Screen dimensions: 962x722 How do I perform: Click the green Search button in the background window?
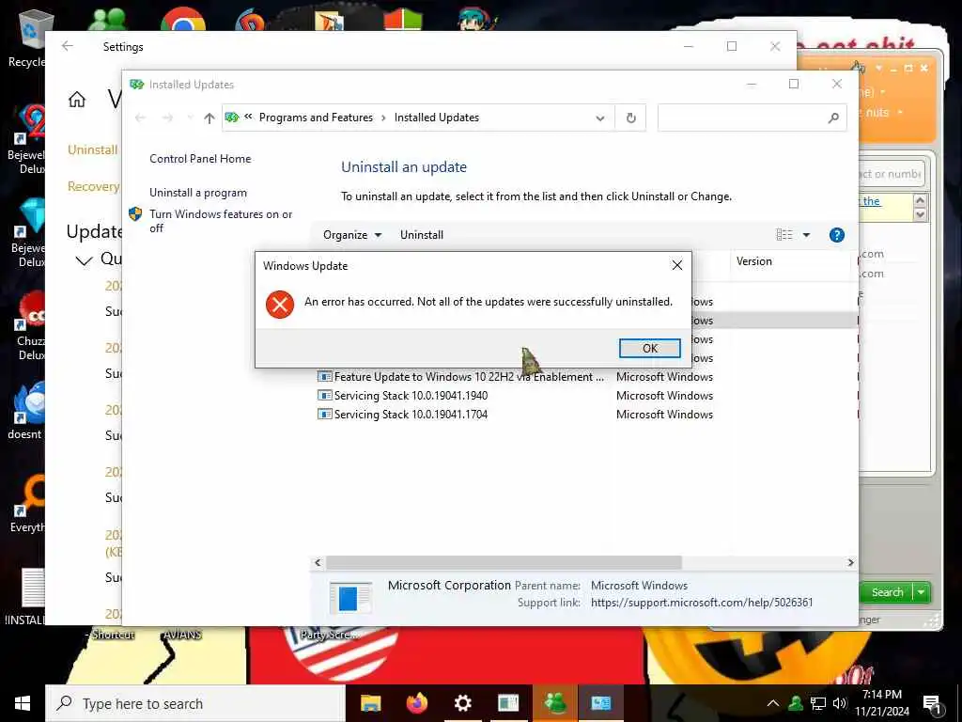coord(887,592)
